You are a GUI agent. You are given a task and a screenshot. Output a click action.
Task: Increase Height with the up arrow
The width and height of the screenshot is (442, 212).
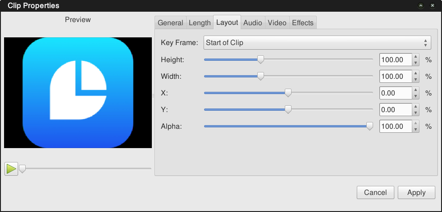415,57
